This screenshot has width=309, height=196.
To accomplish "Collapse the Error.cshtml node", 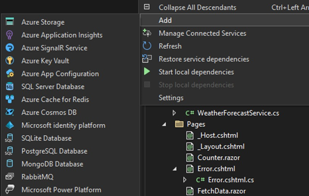I will click(175, 169).
